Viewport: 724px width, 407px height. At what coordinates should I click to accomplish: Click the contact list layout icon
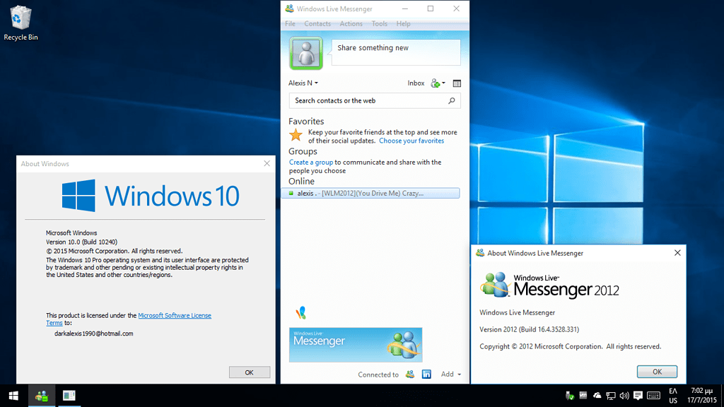pos(457,83)
